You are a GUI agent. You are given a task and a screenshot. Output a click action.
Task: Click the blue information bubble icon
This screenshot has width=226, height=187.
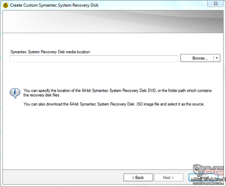pyautogui.click(x=15, y=93)
